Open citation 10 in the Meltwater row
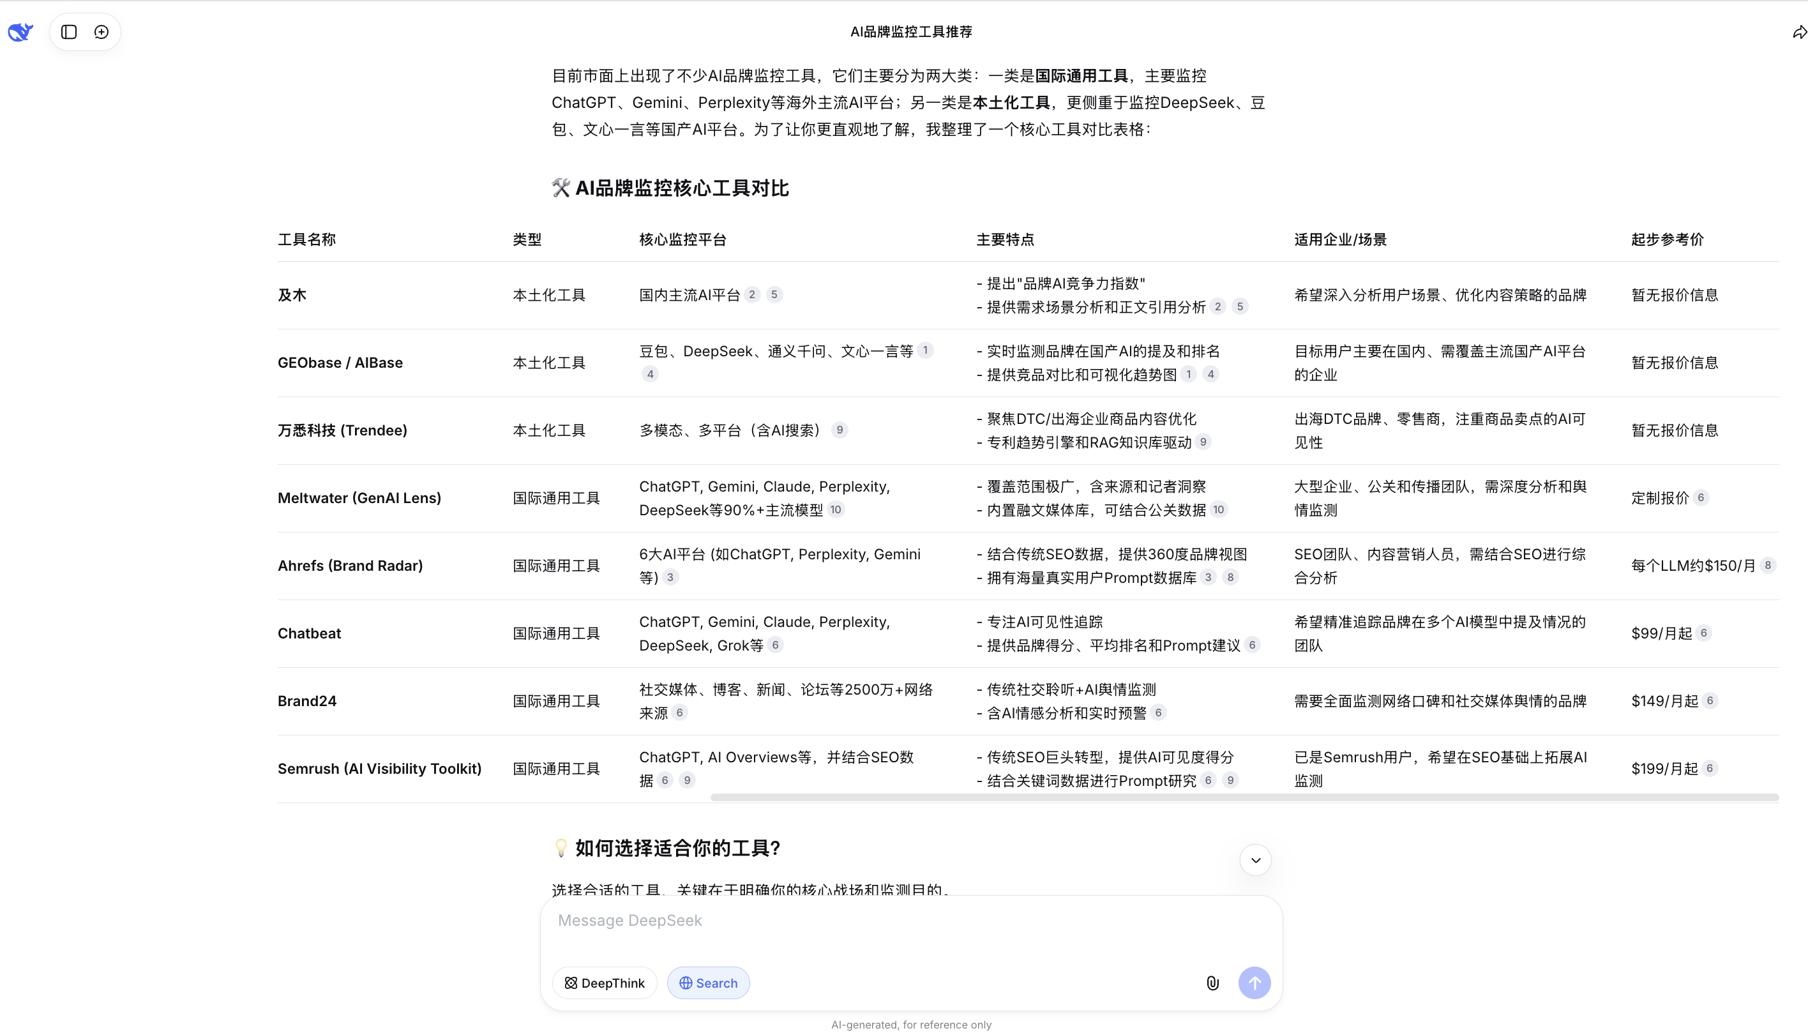Screen dimensions: 1808x1033 pyautogui.click(x=836, y=509)
